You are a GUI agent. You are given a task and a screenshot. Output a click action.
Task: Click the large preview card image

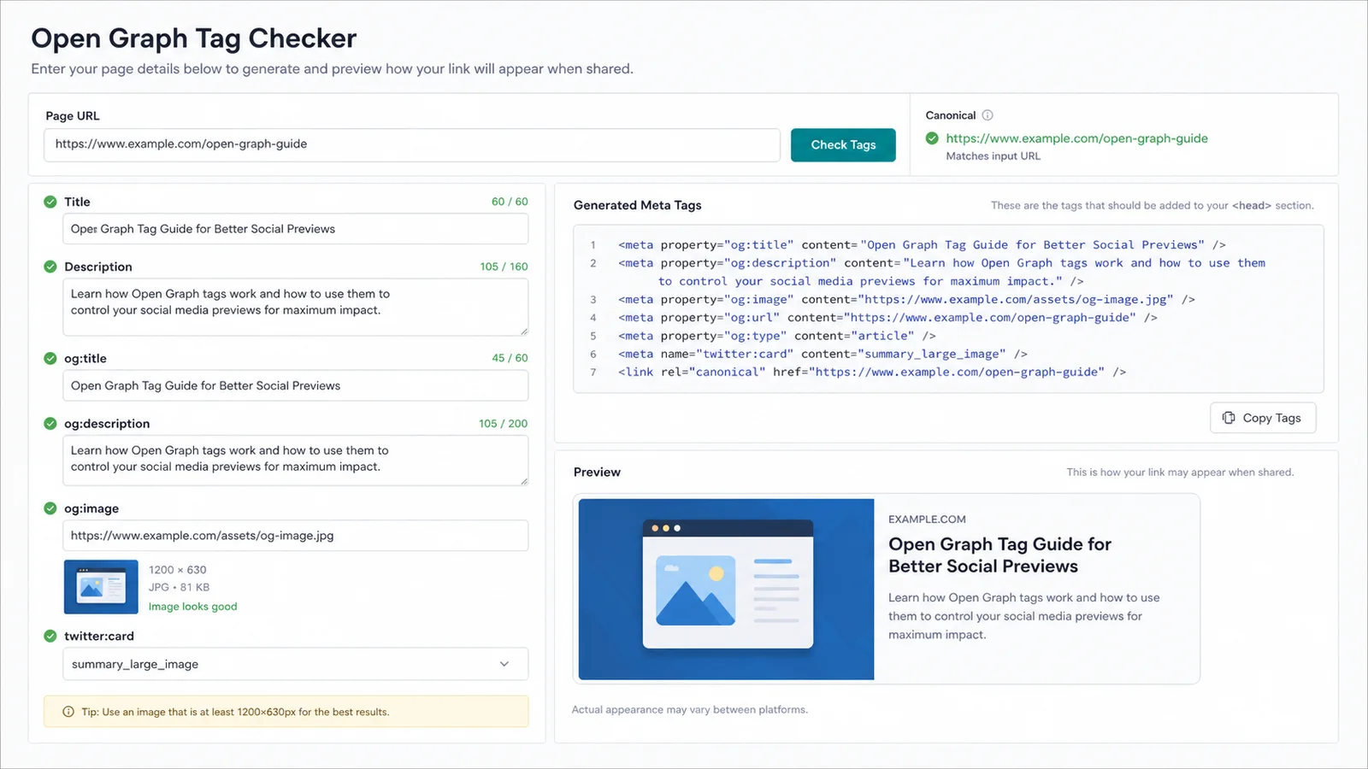(726, 590)
